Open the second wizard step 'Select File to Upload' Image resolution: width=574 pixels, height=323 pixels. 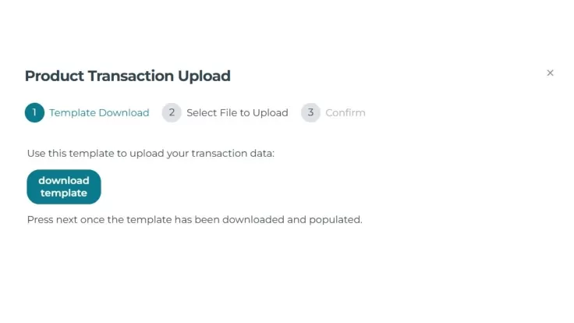pos(237,113)
